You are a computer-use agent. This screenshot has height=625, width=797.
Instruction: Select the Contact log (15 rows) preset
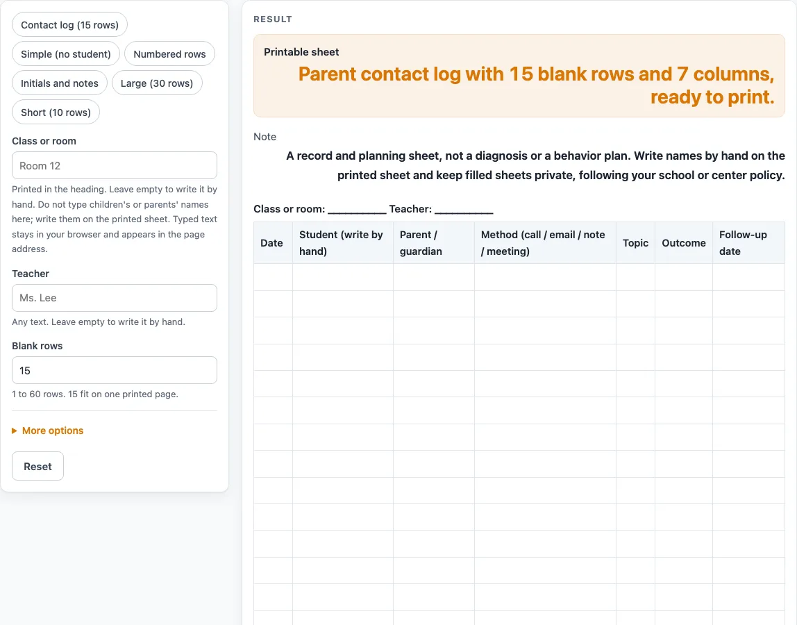click(x=69, y=25)
